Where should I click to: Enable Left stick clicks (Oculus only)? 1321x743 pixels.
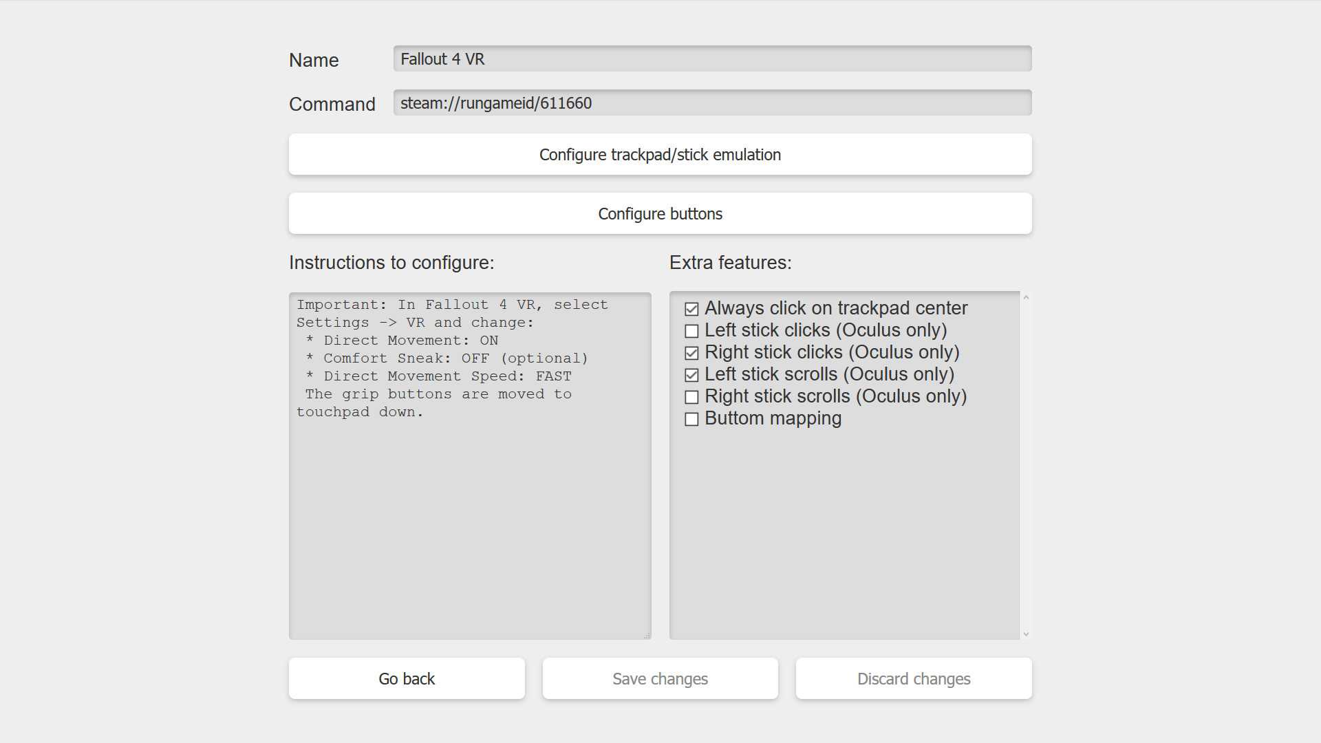pyautogui.click(x=691, y=331)
